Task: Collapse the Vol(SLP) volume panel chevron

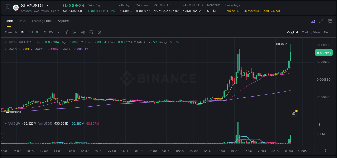Action: pyautogui.click(x=6, y=123)
